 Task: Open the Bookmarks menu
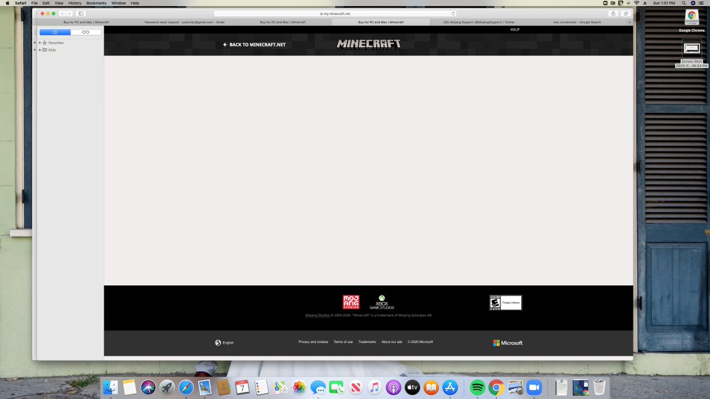pos(96,3)
